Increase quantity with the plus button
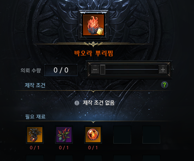194x161 pixels. tap(163, 69)
